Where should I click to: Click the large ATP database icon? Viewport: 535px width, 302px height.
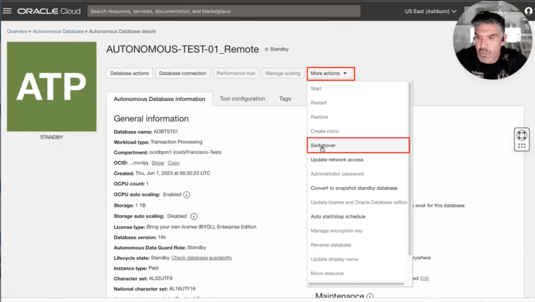point(51,87)
